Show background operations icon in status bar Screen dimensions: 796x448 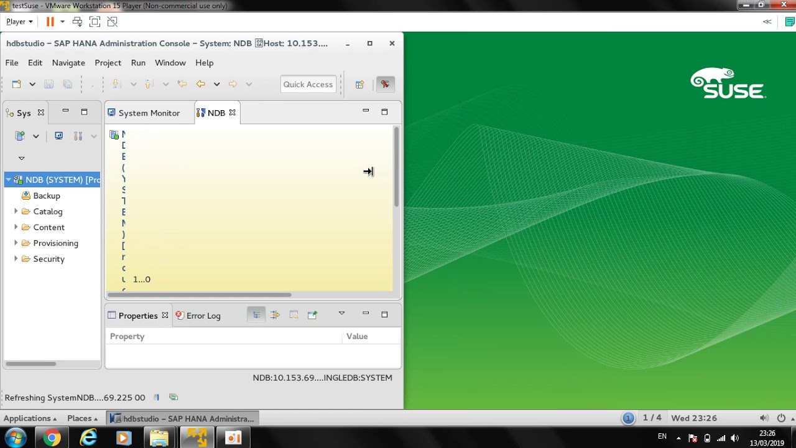point(174,397)
